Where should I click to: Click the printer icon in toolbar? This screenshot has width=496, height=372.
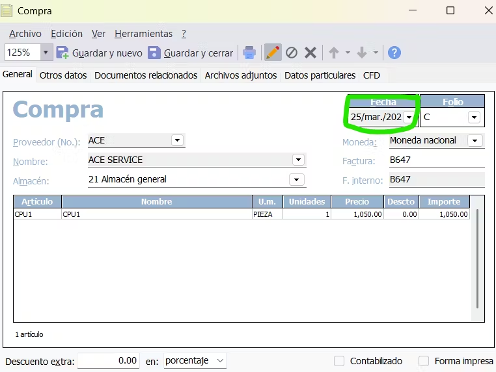tap(249, 53)
